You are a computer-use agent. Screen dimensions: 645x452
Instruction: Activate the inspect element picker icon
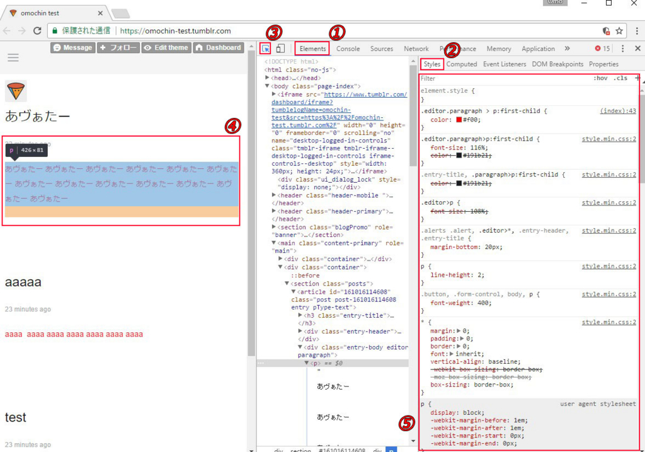[x=265, y=49]
